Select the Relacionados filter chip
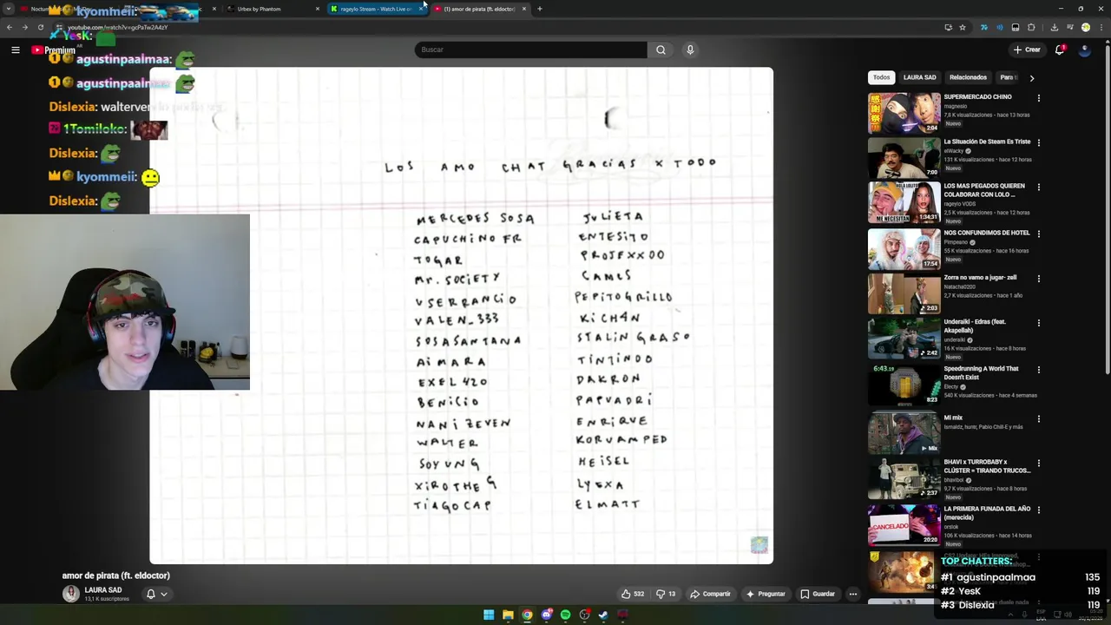 point(968,77)
